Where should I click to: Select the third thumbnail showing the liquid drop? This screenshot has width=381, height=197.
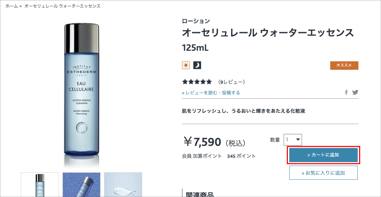click(x=123, y=184)
